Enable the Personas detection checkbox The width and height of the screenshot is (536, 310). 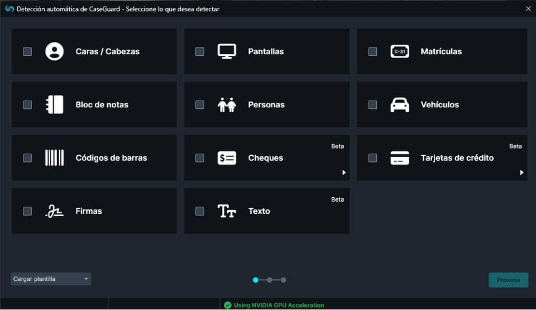200,104
